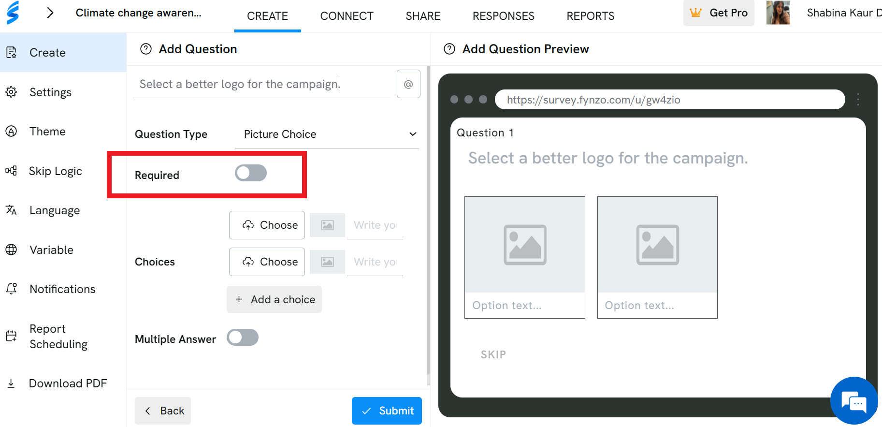Insert a variable with the @ icon
Viewport: 882px width, 427px height.
pyautogui.click(x=408, y=84)
